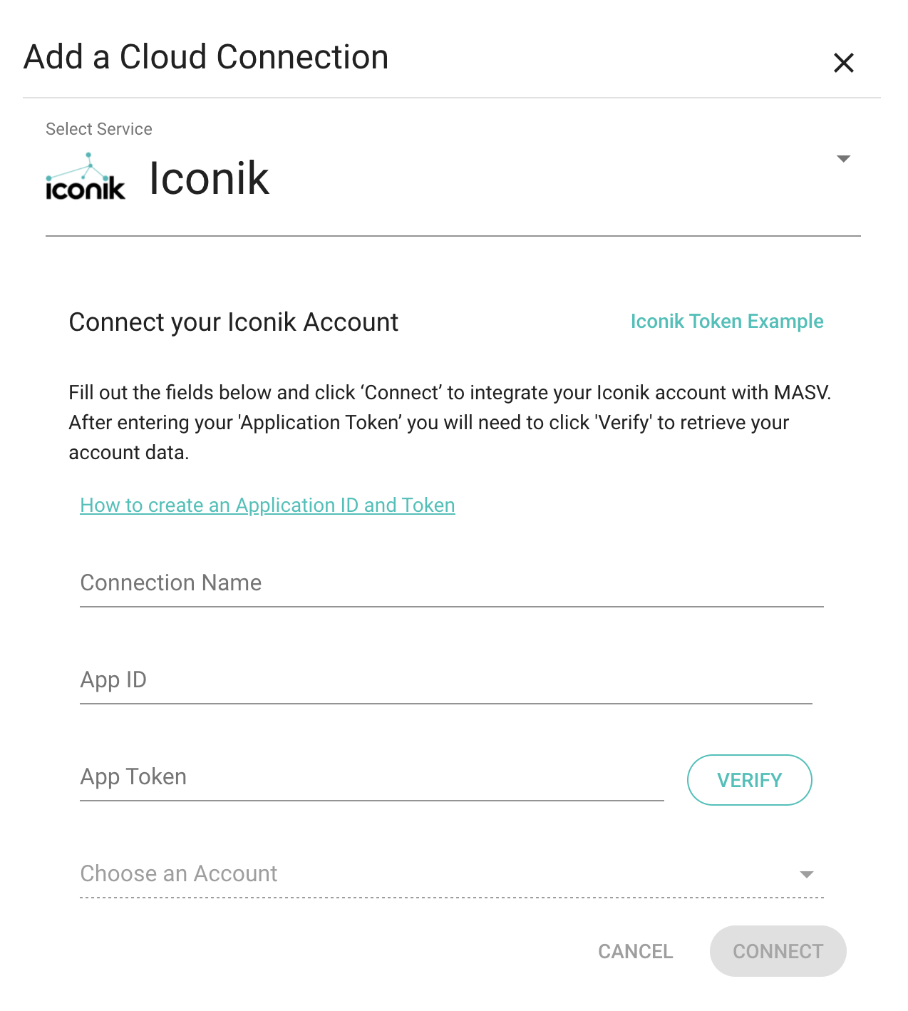Click the X to close the dialog

coord(844,63)
